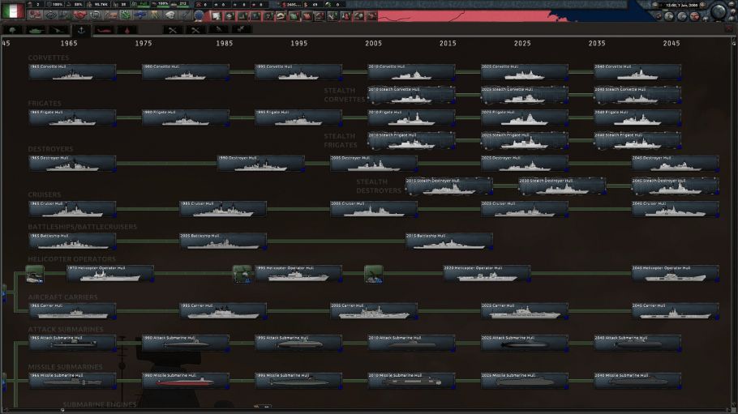This screenshot has width=738, height=414.
Task: Select the 2025 Attack Submarine Hull
Action: pos(524,343)
